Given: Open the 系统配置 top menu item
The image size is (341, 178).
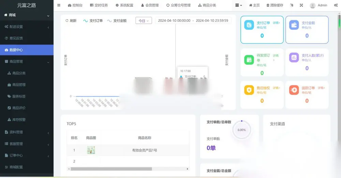Looking at the screenshot, I should click(124, 5).
